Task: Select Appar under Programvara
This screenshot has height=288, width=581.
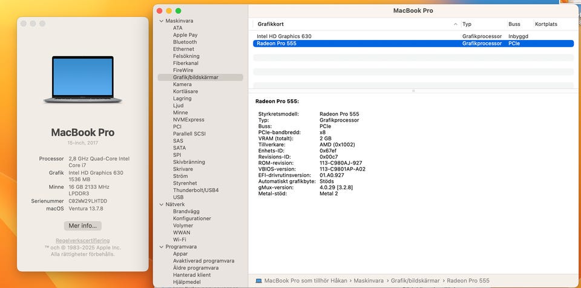Action: coord(180,254)
